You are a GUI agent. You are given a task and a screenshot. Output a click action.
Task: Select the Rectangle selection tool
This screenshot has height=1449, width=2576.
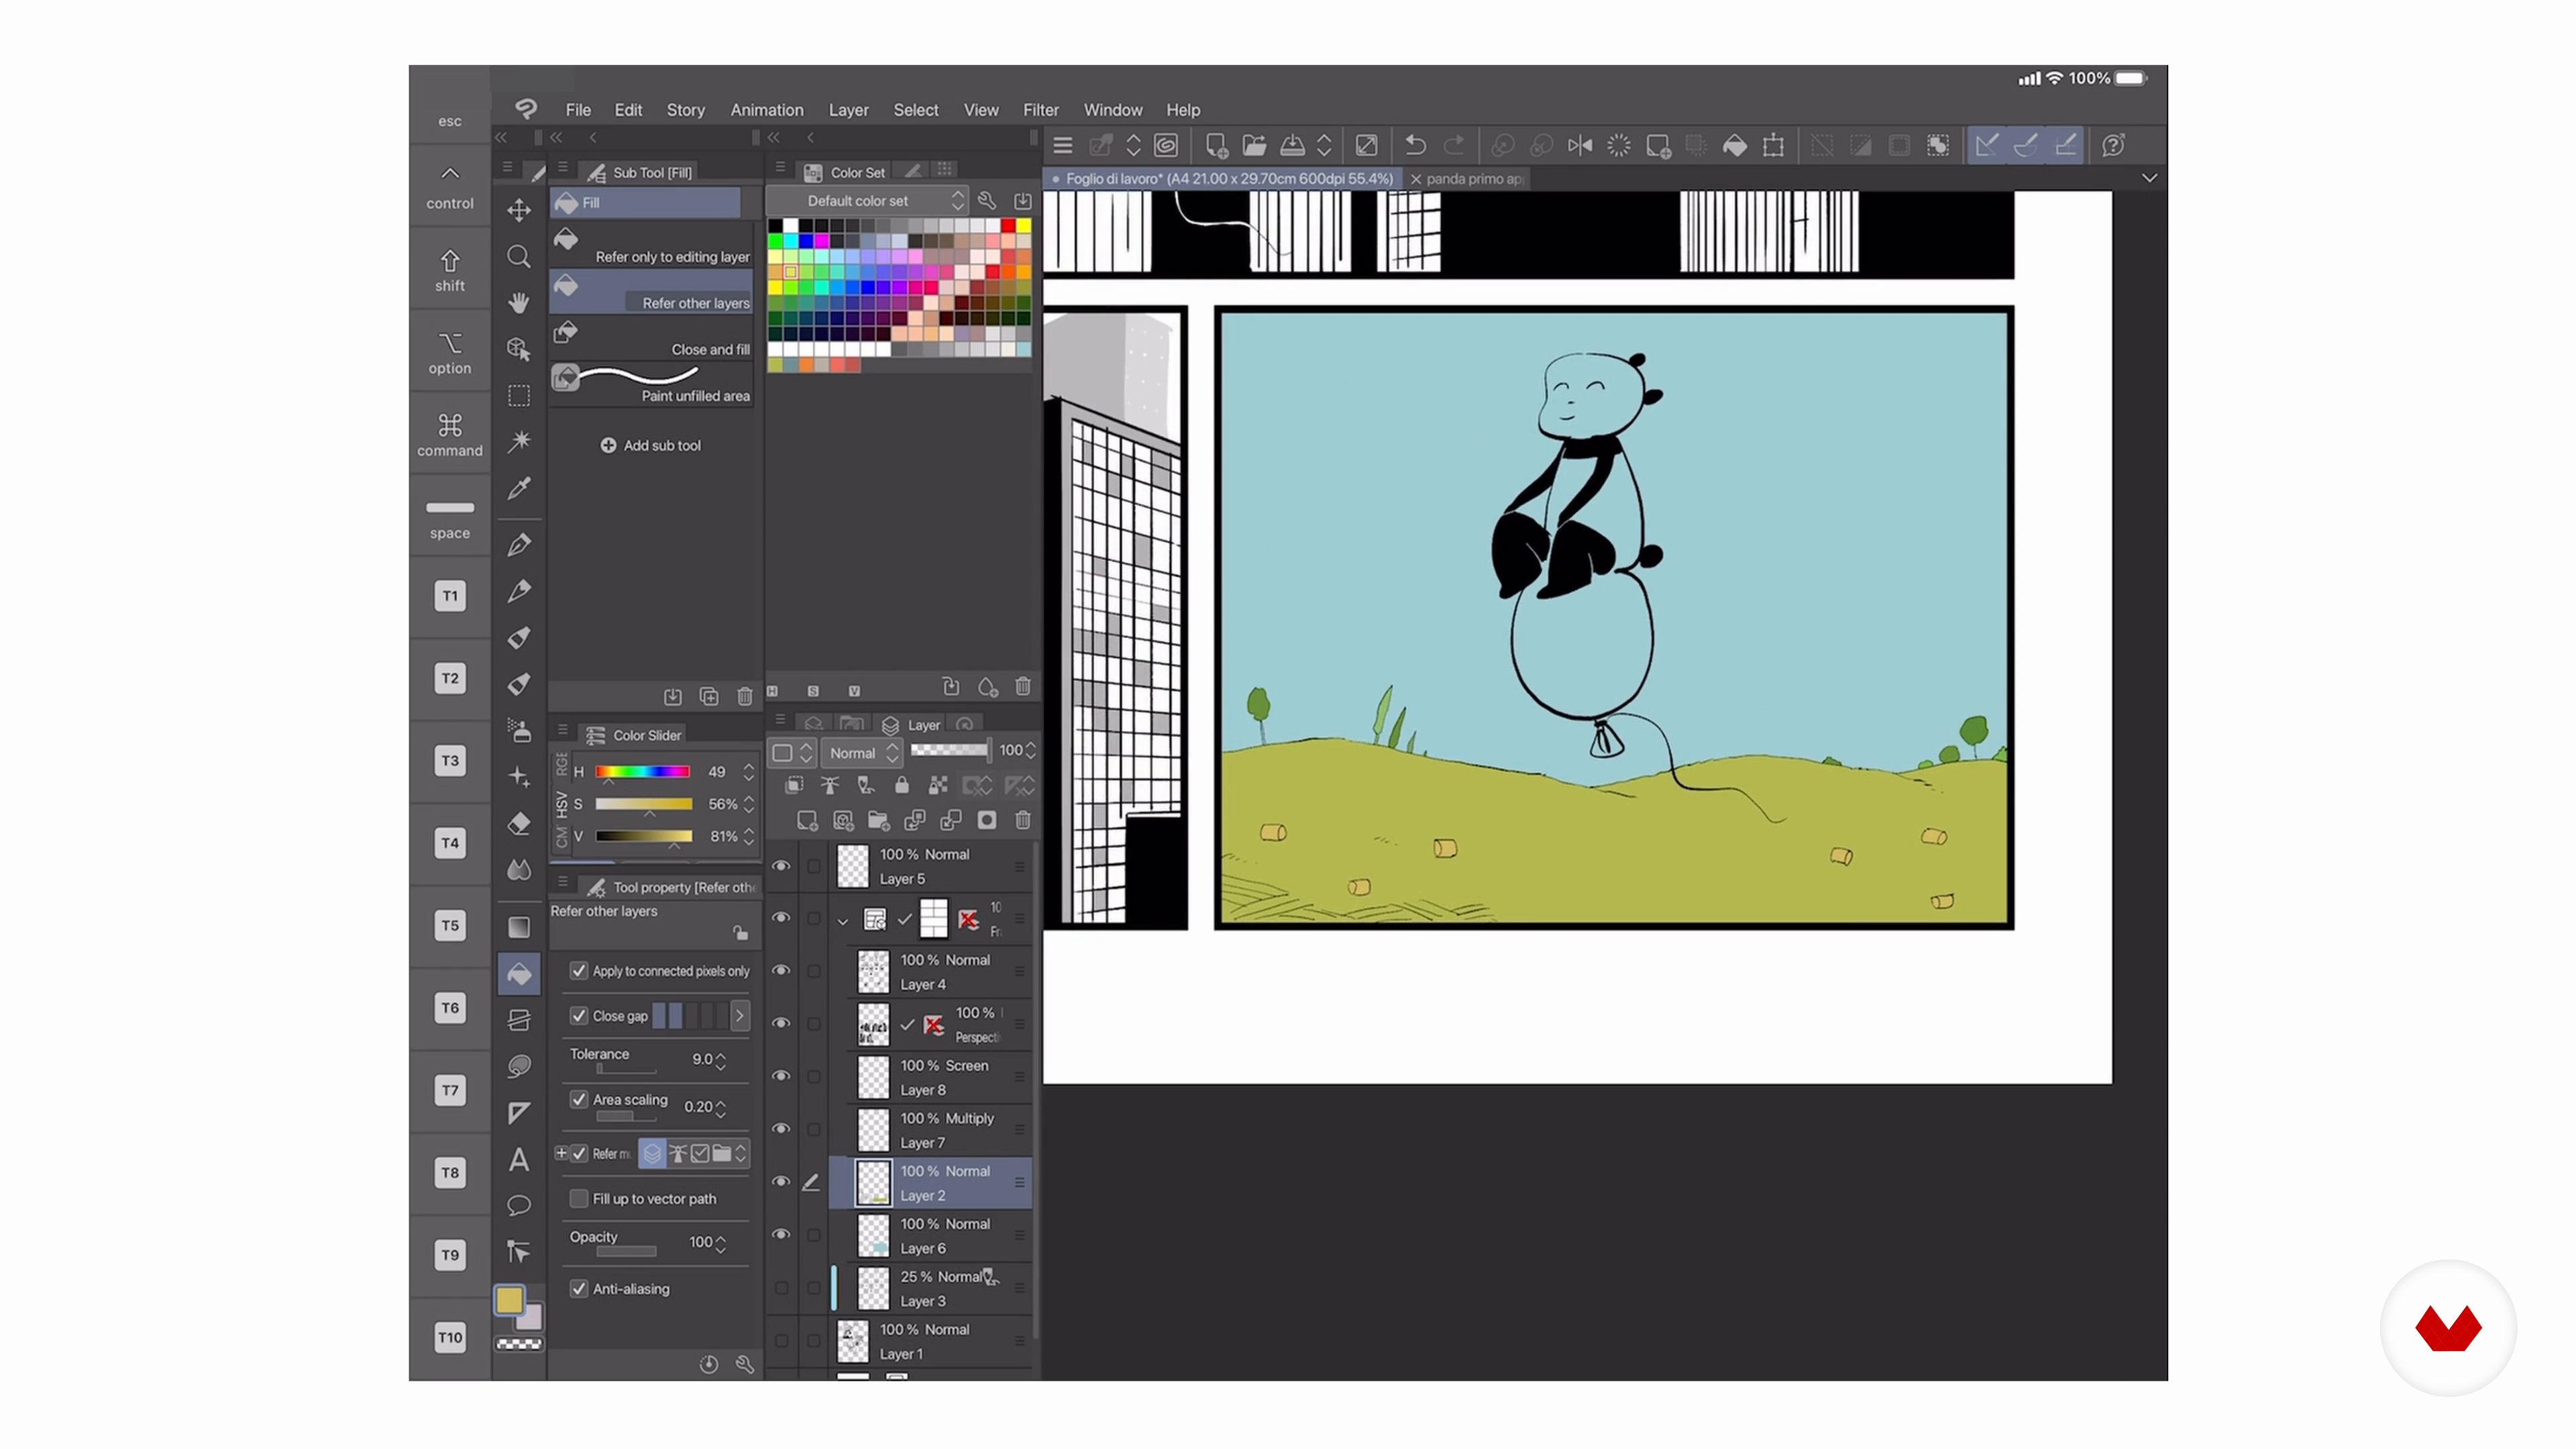[518, 396]
